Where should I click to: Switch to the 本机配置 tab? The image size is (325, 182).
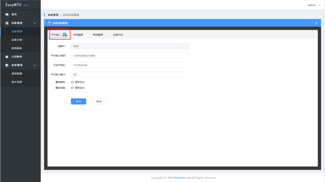pos(78,35)
